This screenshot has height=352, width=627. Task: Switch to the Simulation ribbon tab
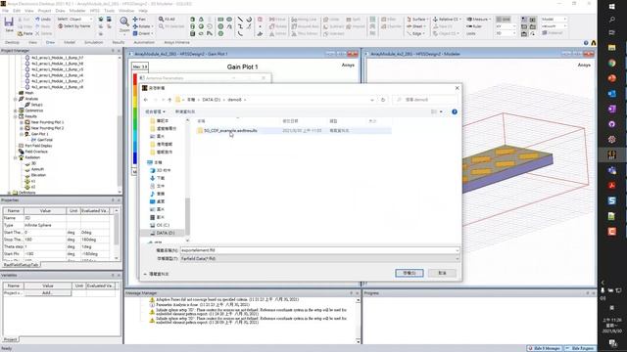pyautogui.click(x=94, y=42)
